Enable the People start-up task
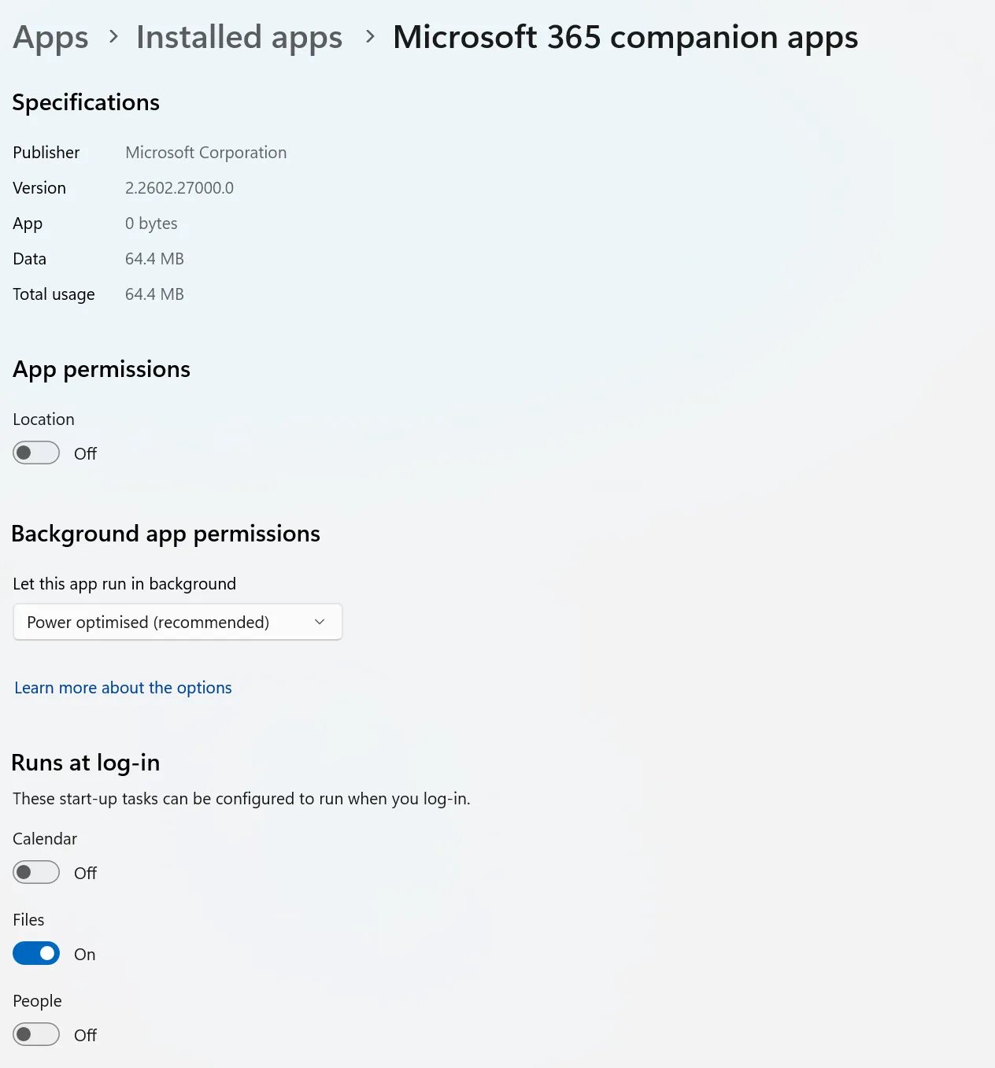Viewport: 995px width, 1068px height. click(x=35, y=1034)
